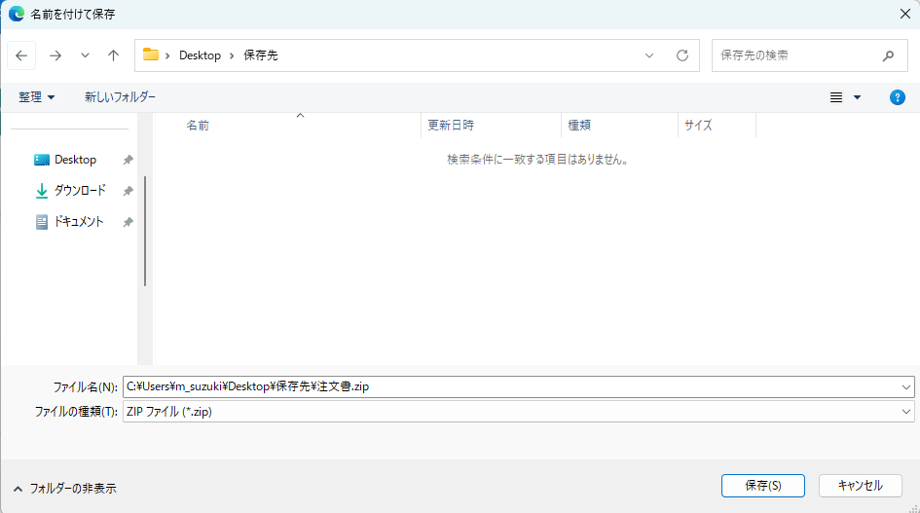920x513 pixels.
Task: Refresh the current folder view
Action: (x=682, y=55)
